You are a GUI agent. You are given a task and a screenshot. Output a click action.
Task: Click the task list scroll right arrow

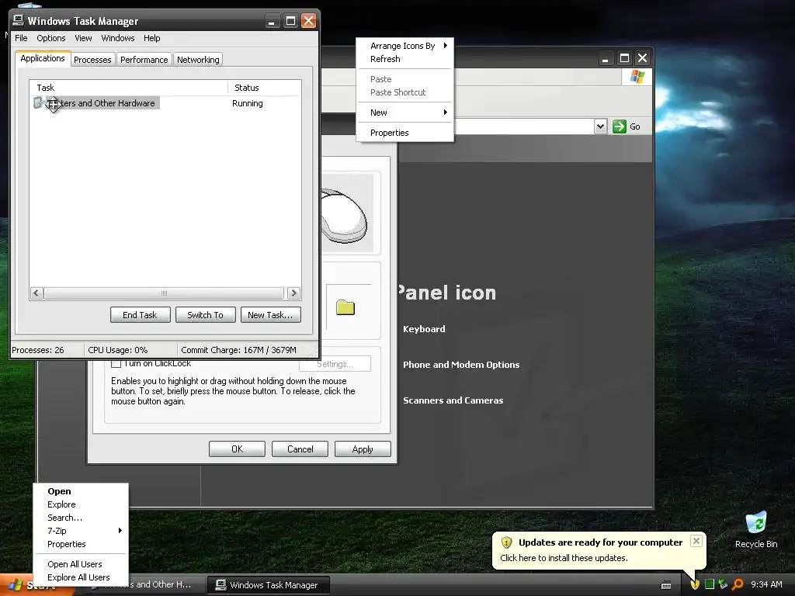[x=293, y=293]
